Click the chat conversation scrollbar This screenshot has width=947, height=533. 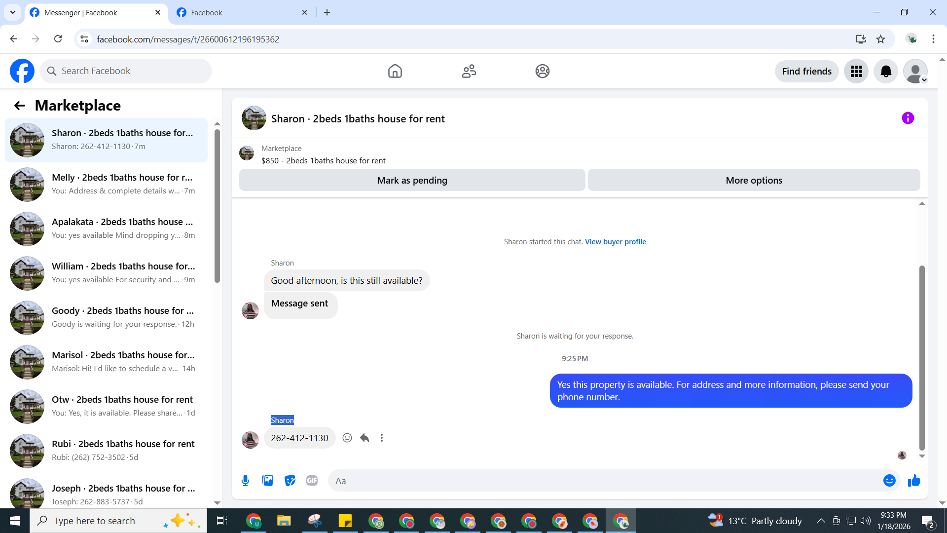921,358
